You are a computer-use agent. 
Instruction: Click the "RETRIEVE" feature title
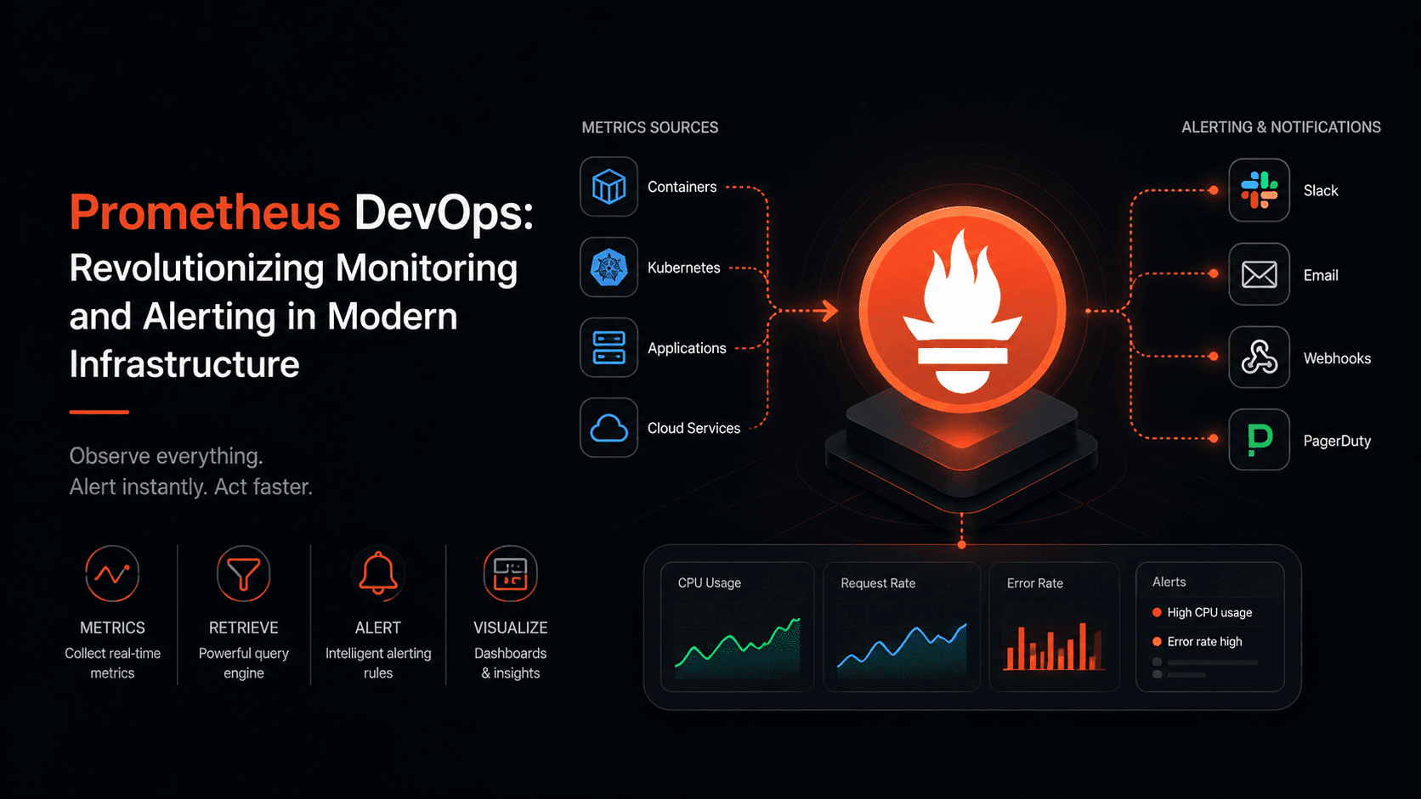click(x=244, y=627)
